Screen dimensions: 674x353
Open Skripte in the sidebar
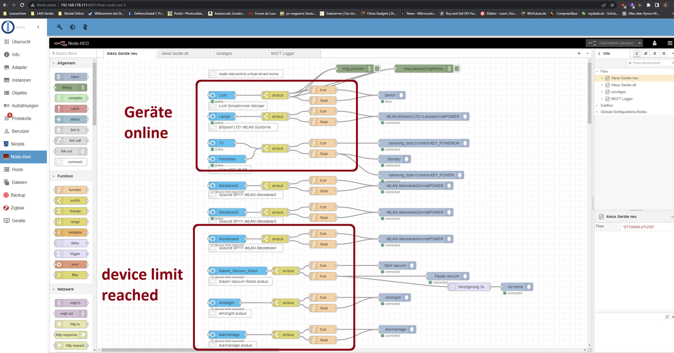click(x=24, y=144)
